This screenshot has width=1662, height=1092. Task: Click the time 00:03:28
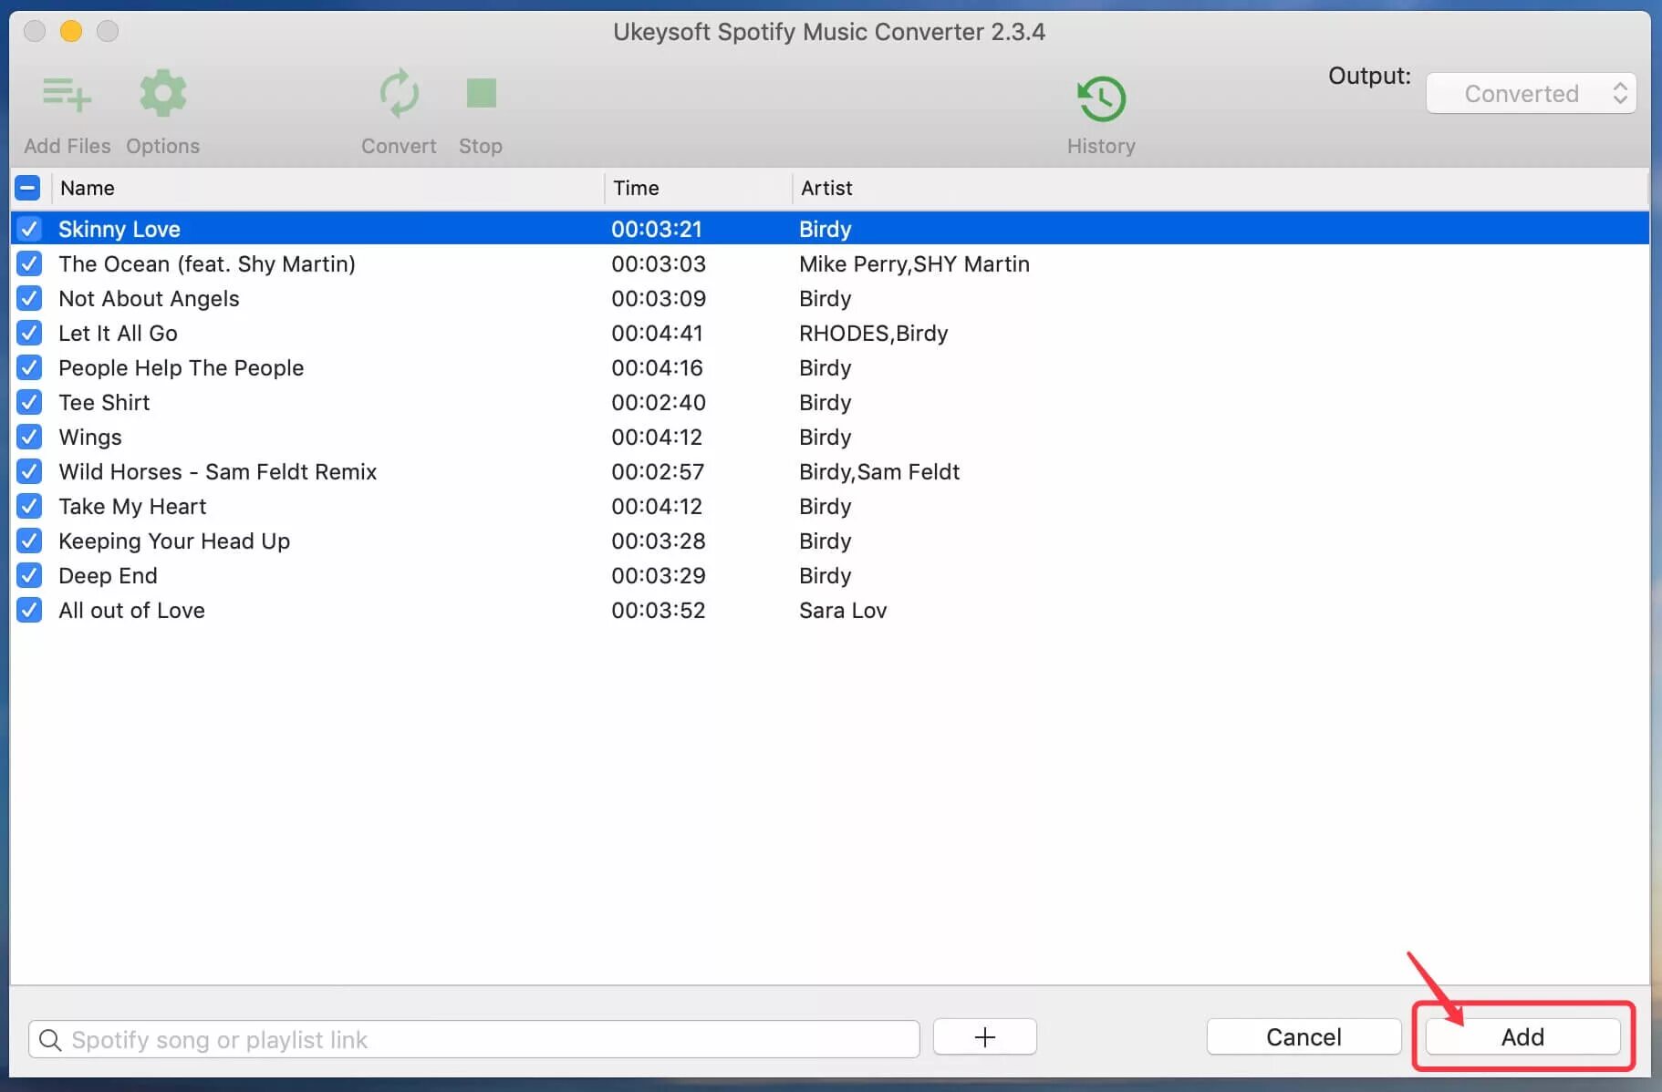coord(659,541)
